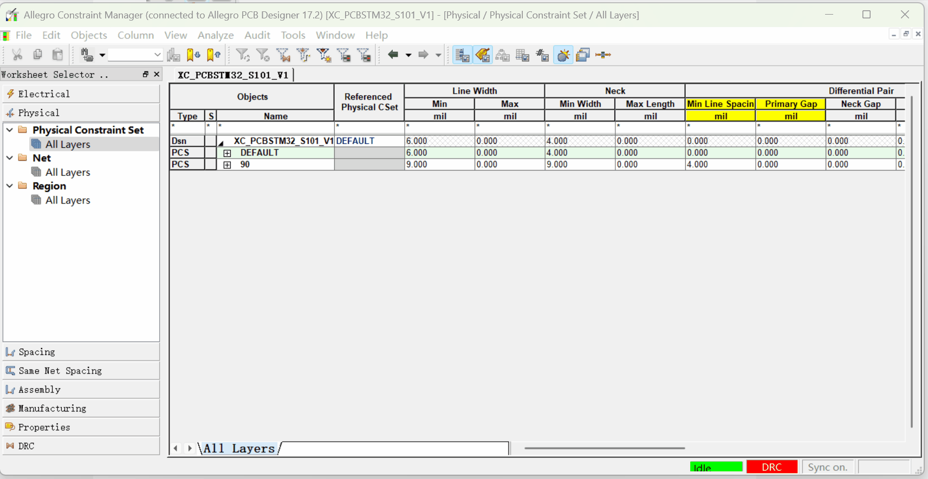Click the hierarchy-with-camera toolbar icon

tap(503, 55)
